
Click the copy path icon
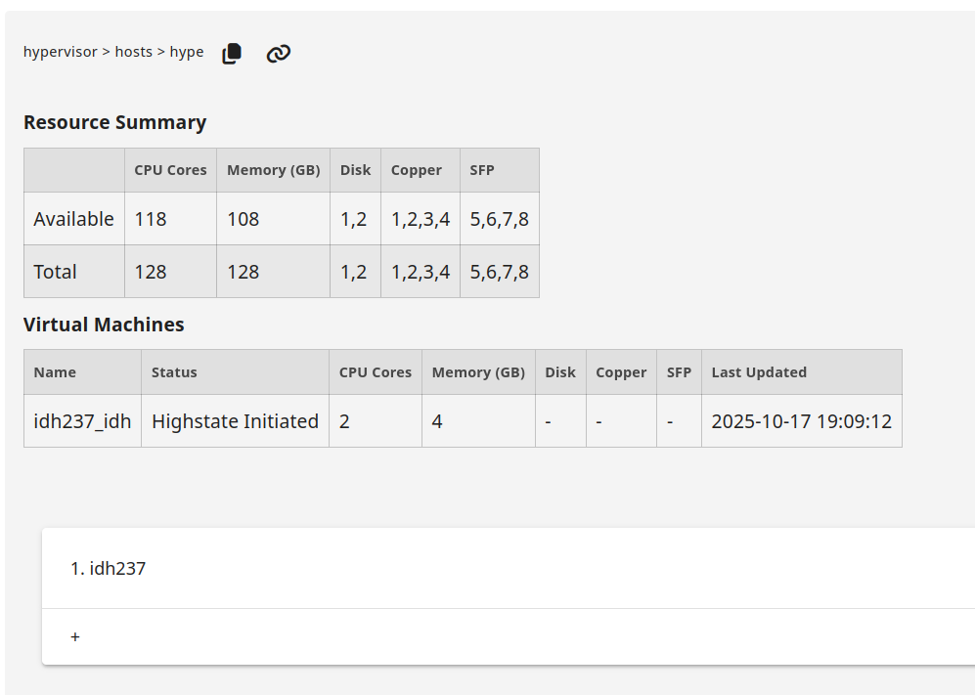coord(232,54)
